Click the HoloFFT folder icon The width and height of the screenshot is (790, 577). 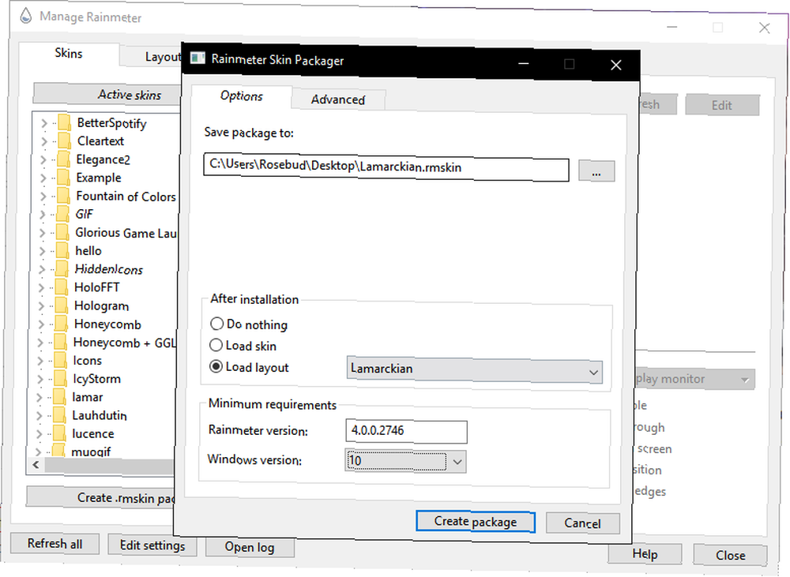pos(62,287)
